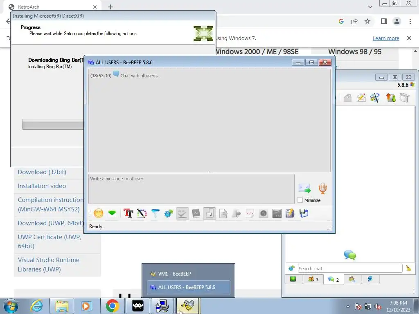This screenshot has height=314, width=419.
Task: Open a new Chrome tab with plus
Action: tap(110, 7)
